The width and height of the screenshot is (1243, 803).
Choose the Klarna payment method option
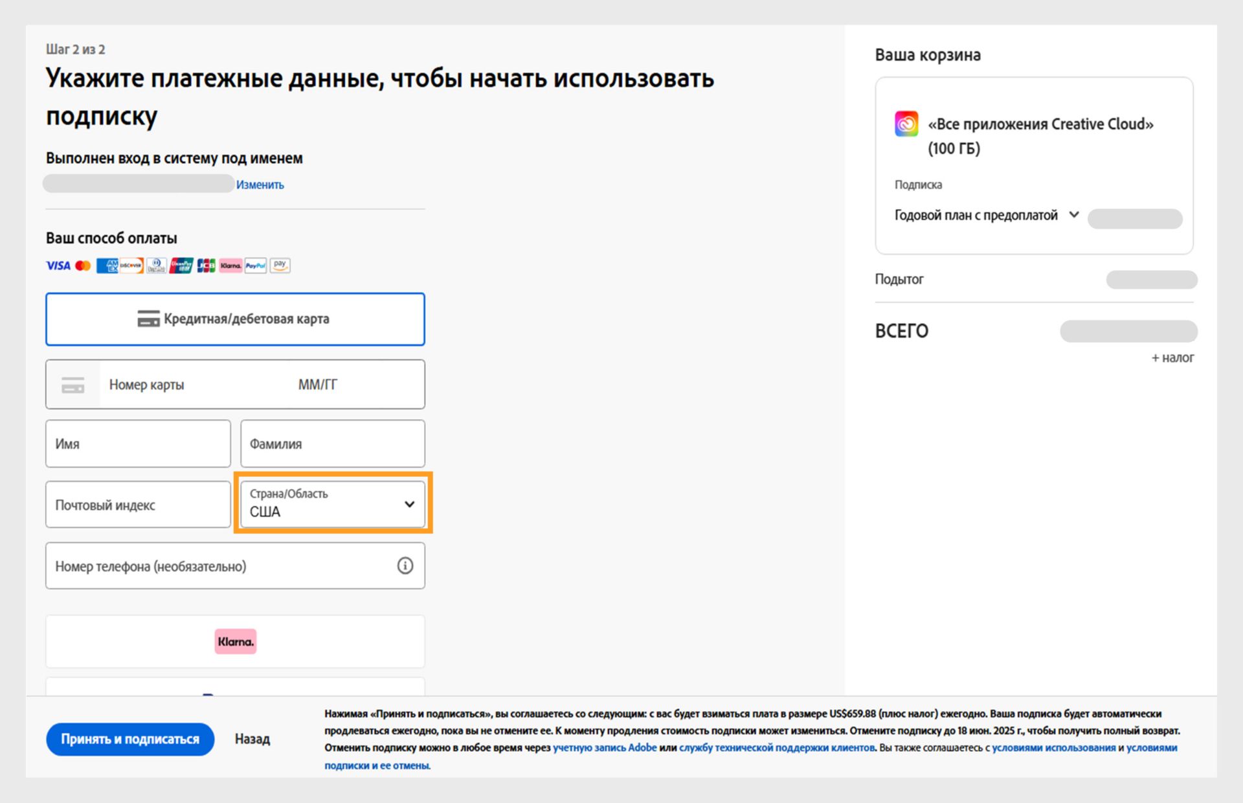(235, 642)
